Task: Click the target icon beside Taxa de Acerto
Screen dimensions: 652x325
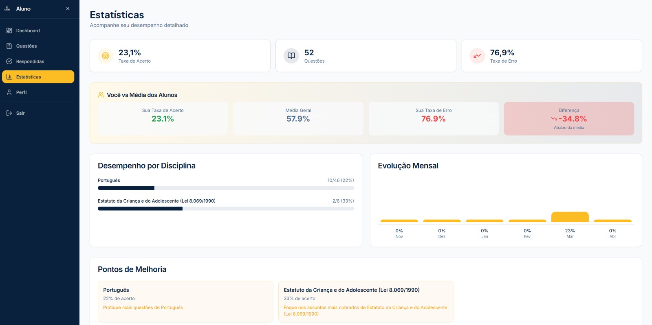Action: (x=106, y=56)
